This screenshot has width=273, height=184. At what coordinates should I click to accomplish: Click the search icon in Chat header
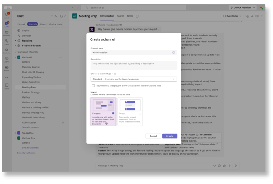[55, 16]
